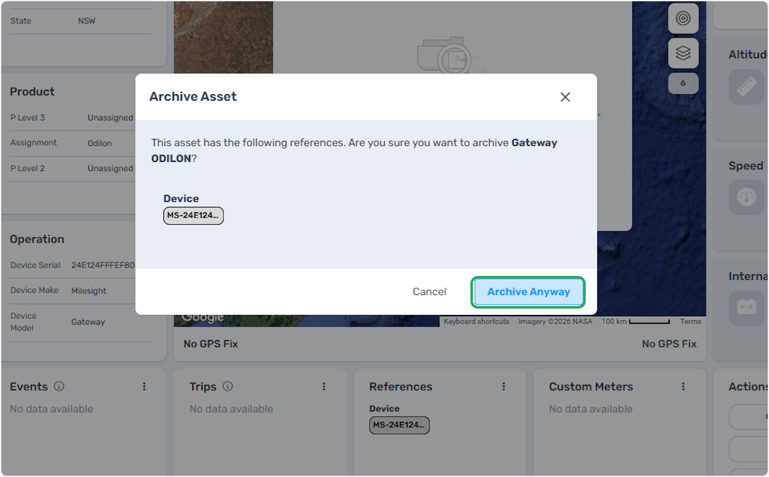Click the Archive Anyway button
Screen dimensions: 769x477
coord(529,291)
